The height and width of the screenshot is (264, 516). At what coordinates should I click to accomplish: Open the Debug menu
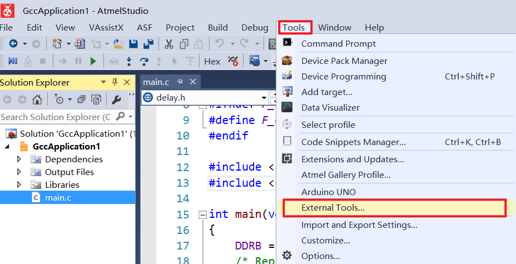point(255,28)
